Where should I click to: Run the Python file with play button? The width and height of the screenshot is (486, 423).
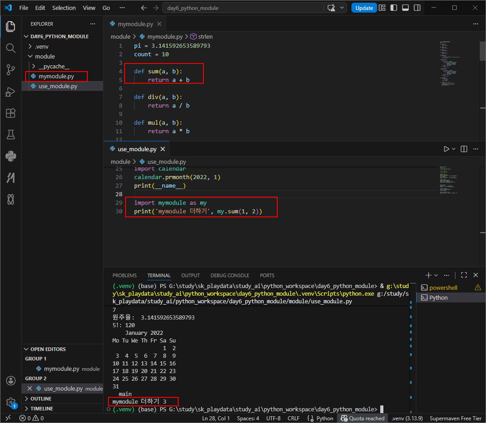point(446,149)
